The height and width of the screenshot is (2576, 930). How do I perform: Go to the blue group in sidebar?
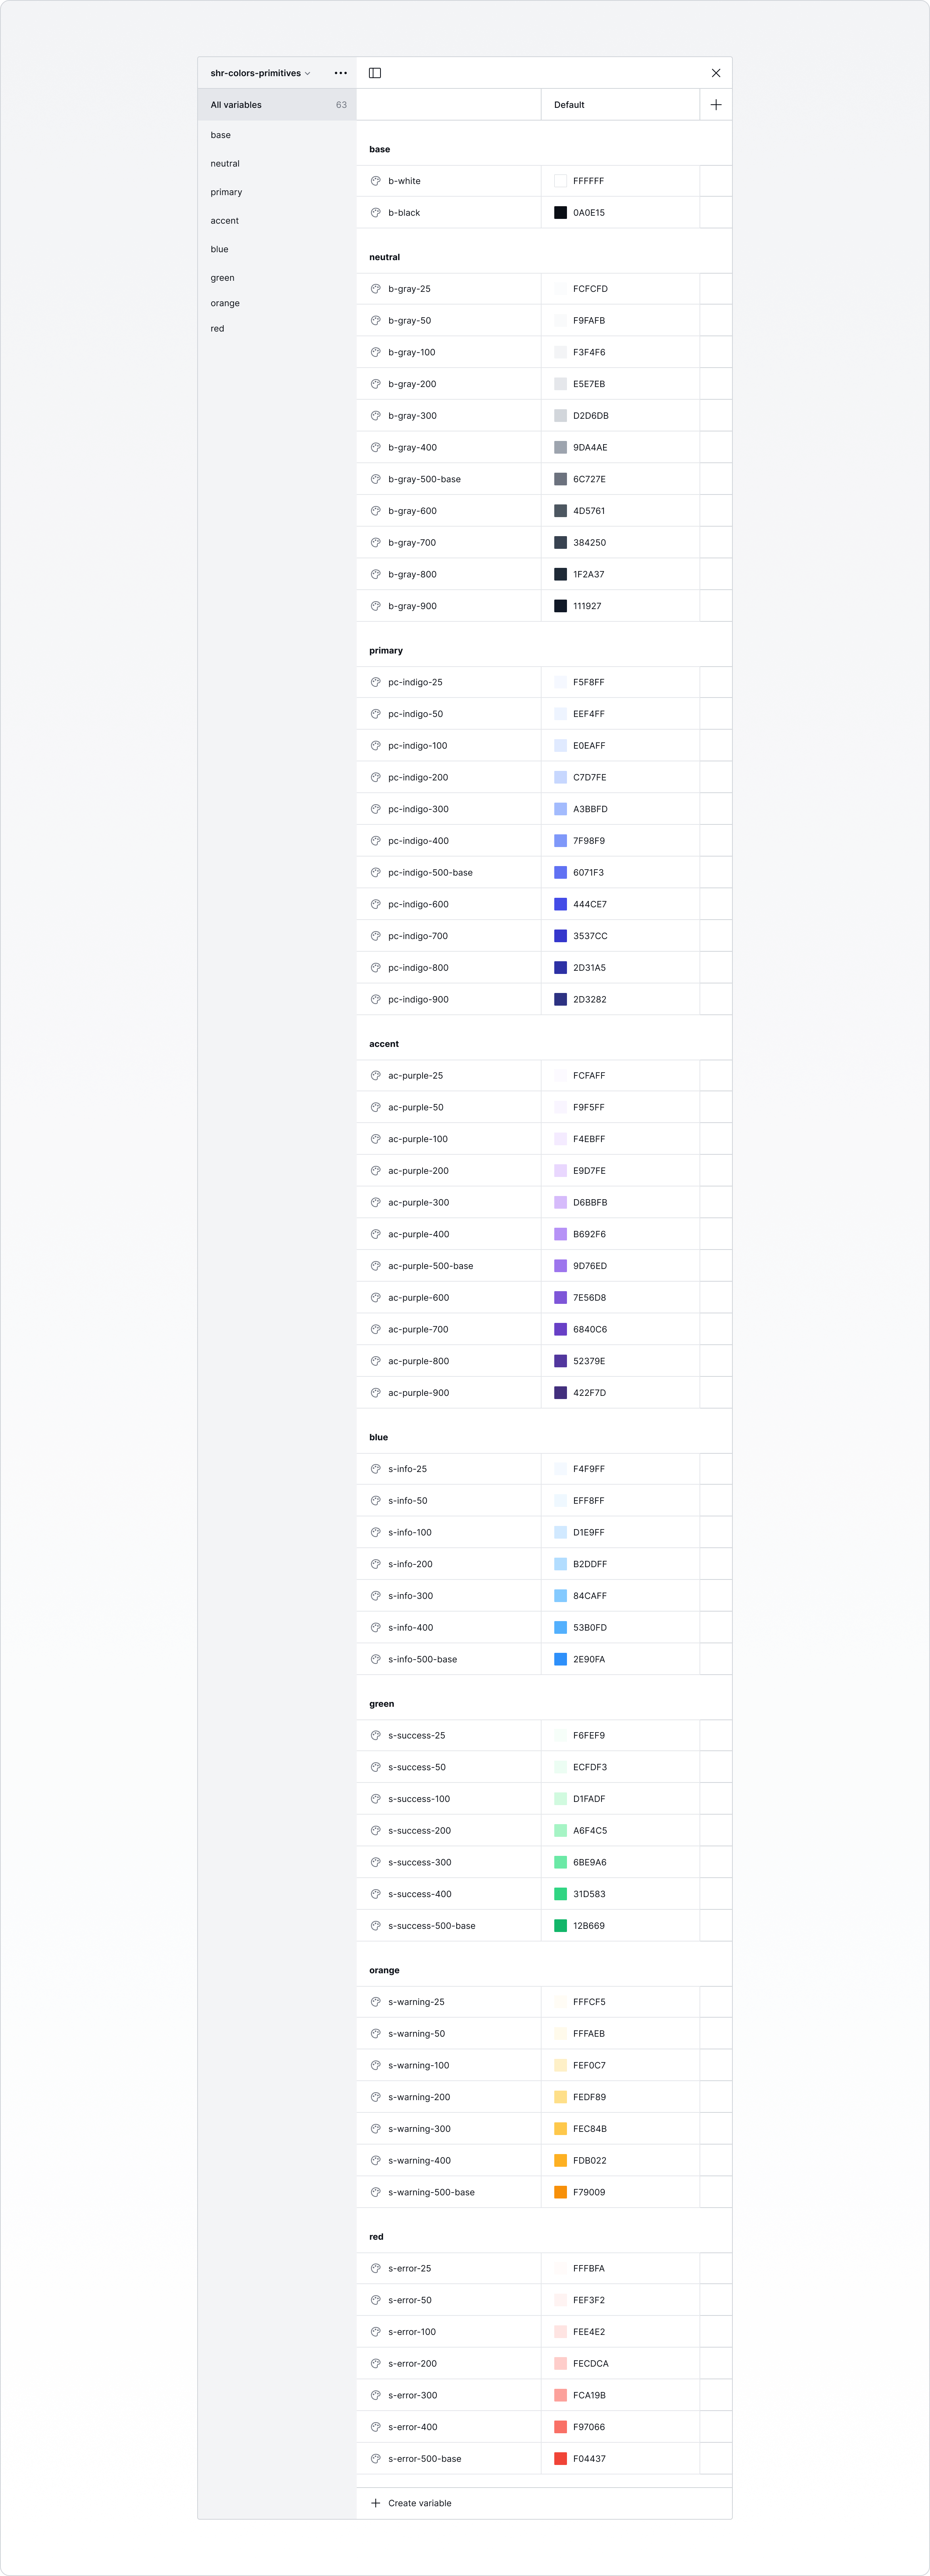tap(219, 249)
